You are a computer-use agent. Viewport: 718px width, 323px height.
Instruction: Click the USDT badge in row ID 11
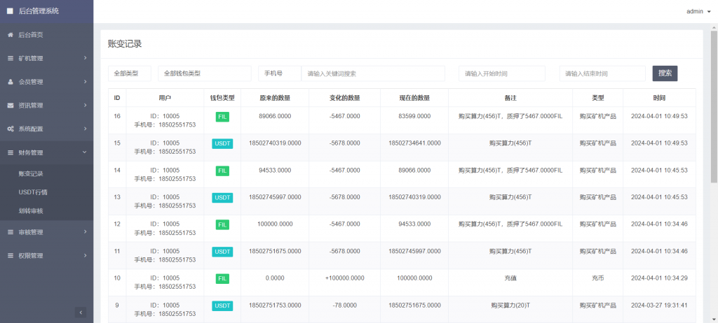pos(222,252)
